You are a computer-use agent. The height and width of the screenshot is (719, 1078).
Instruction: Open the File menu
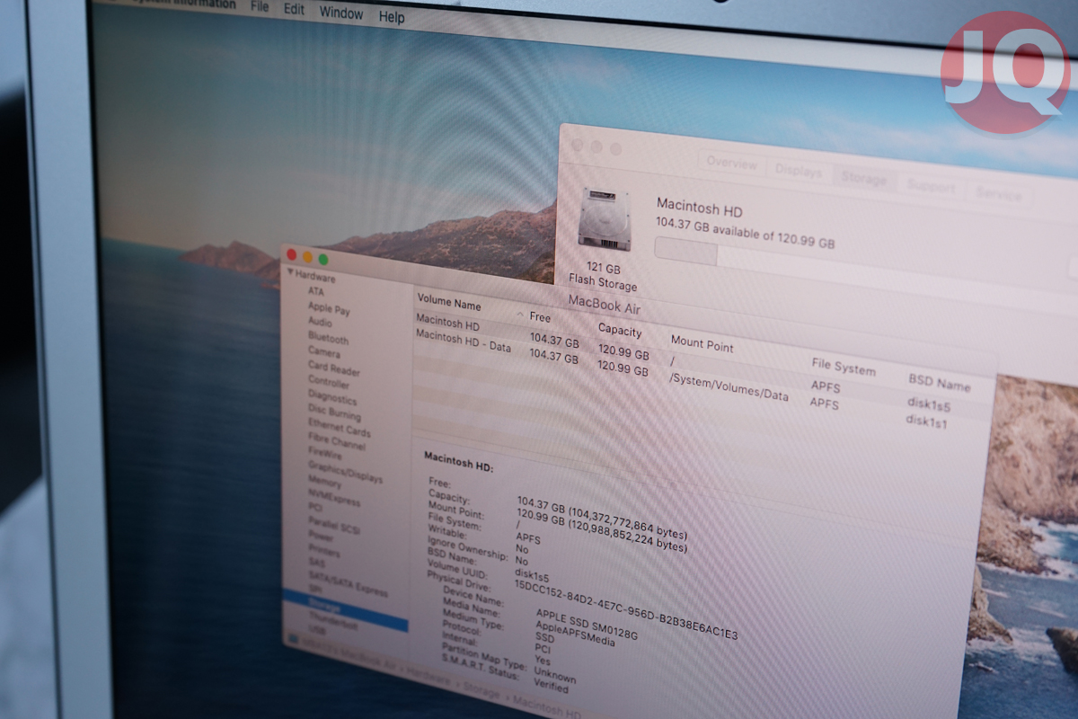[x=260, y=7]
